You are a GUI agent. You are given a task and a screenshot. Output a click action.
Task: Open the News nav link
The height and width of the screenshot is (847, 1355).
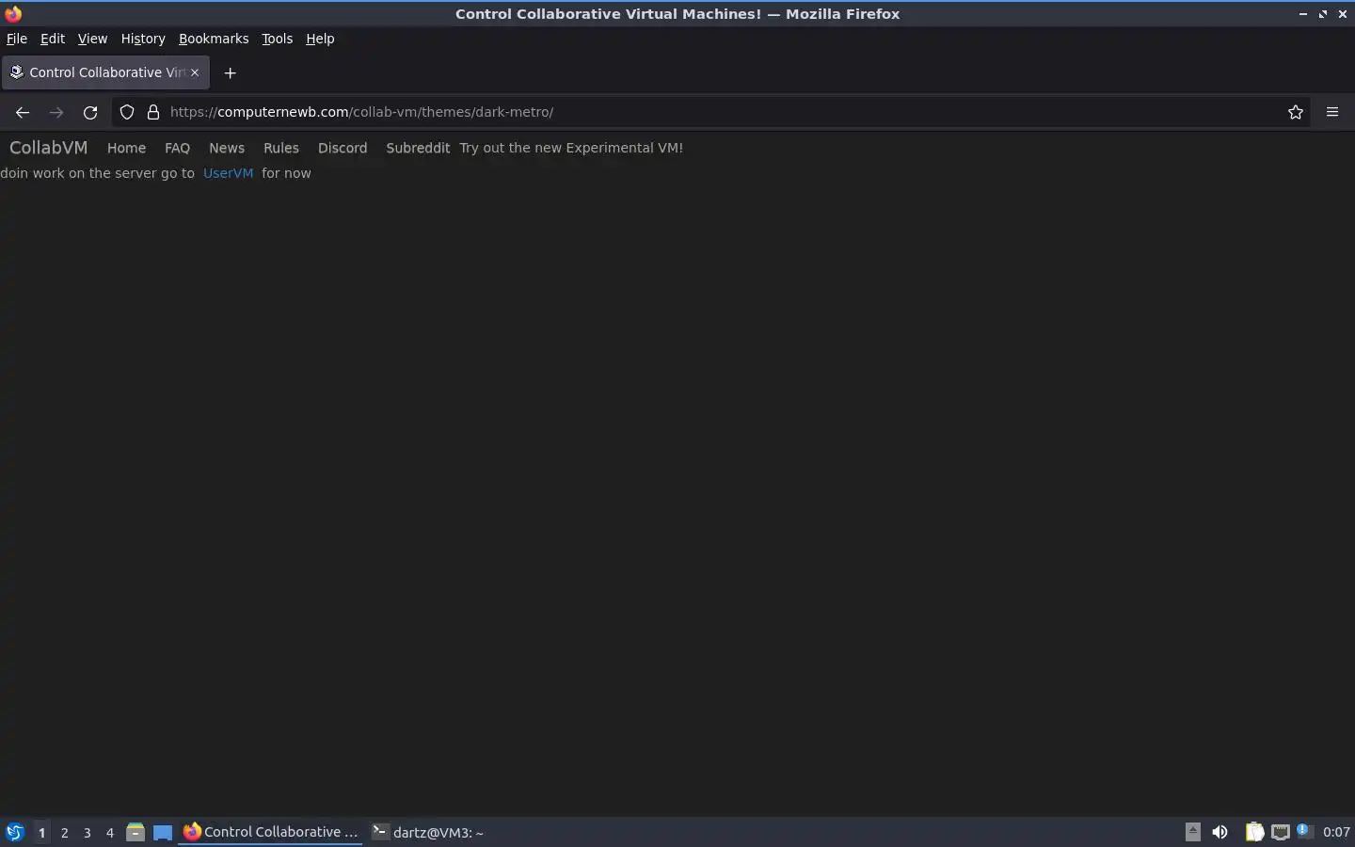click(227, 148)
